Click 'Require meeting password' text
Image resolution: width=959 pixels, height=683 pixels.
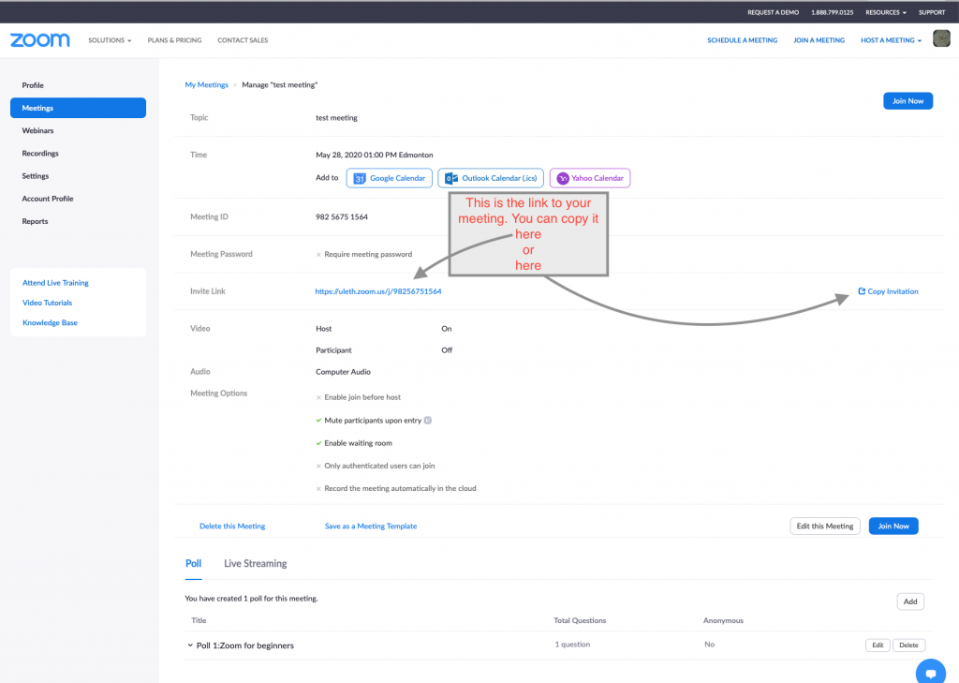click(367, 254)
